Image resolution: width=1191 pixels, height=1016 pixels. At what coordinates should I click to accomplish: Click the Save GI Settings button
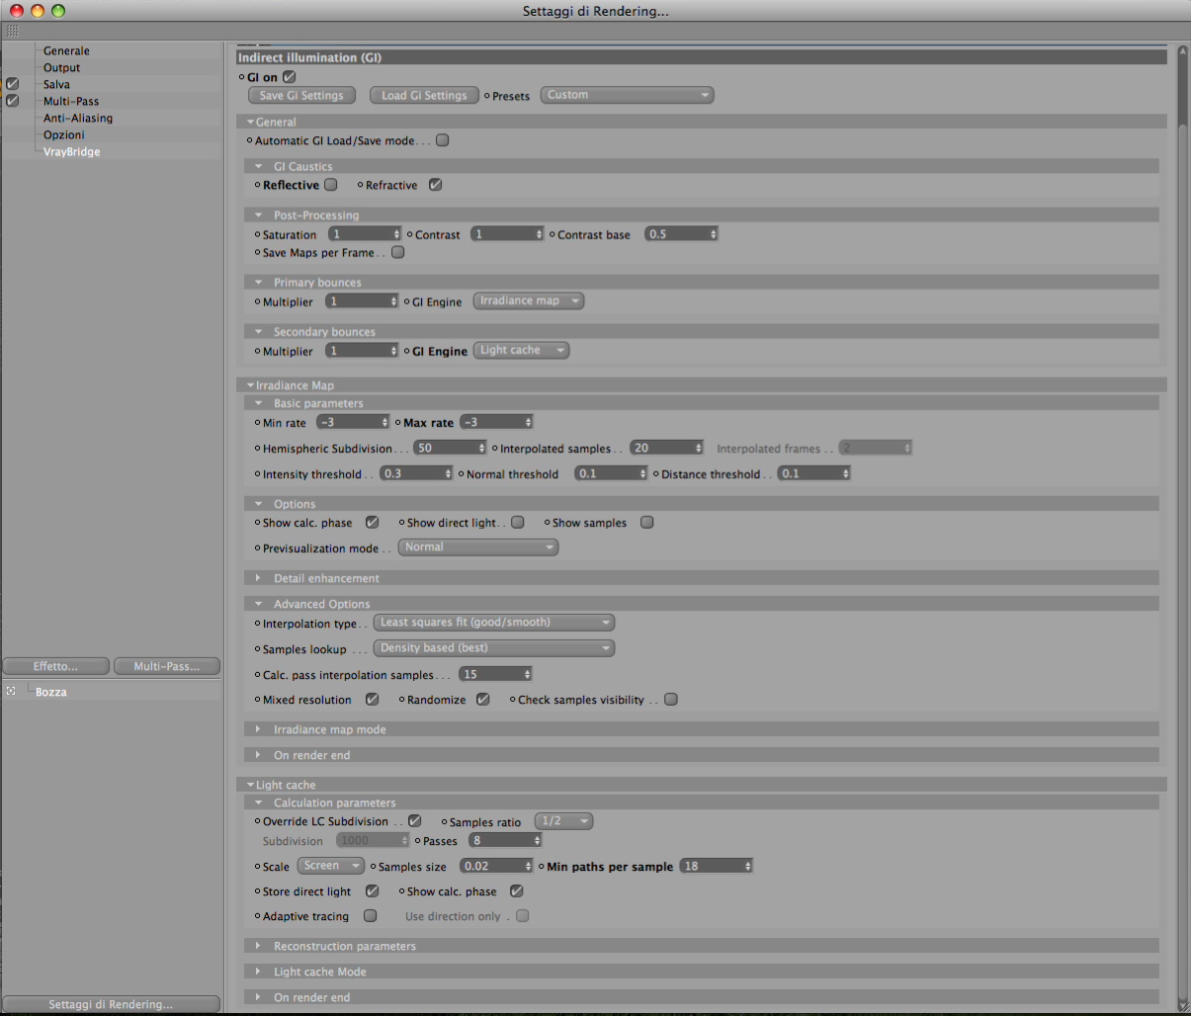[x=301, y=96]
